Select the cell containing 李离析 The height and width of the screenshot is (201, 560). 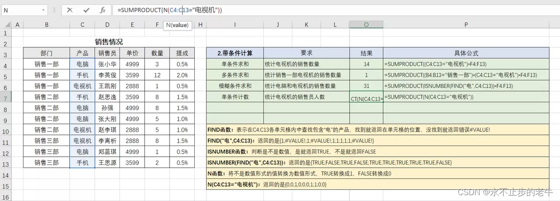[x=107, y=141]
